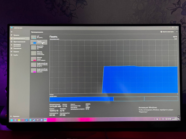Open the Processes (Процессы) page

click(x=16, y=35)
